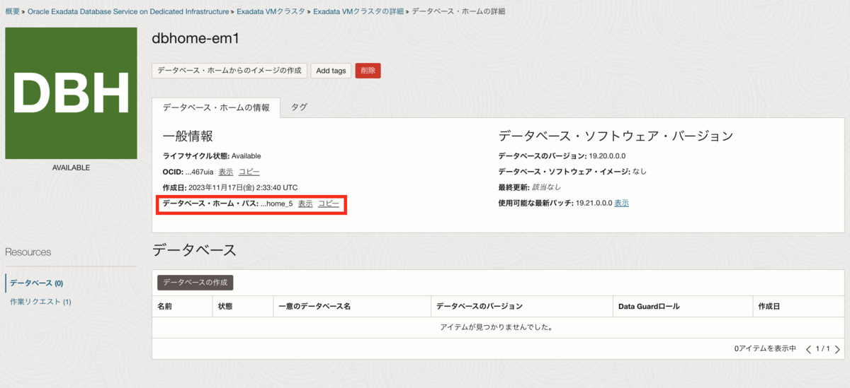Screen dimensions: 850x388
Task: Copy the OCID value
Action: point(249,172)
